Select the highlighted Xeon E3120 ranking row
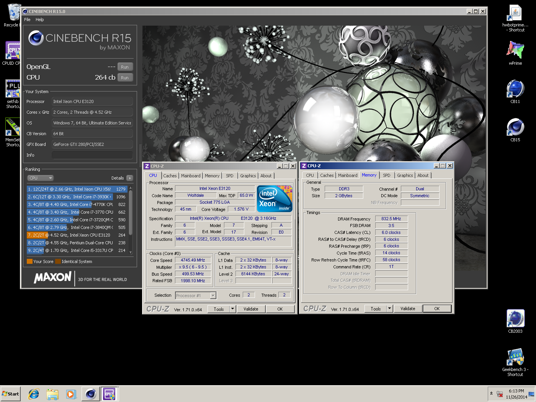 tap(77, 235)
